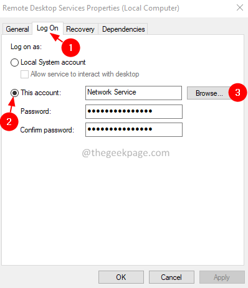Confirm the dialog with OK
This screenshot has height=288, width=248.
tap(121, 277)
